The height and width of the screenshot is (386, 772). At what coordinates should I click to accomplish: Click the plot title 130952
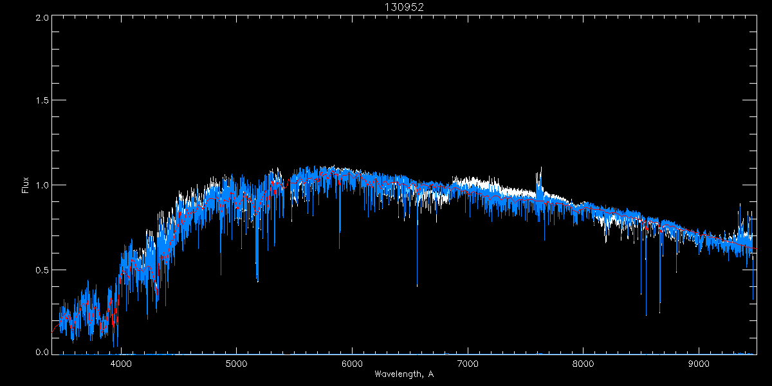pos(404,8)
